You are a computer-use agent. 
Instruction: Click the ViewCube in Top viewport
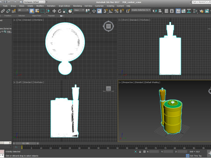coord(109,26)
